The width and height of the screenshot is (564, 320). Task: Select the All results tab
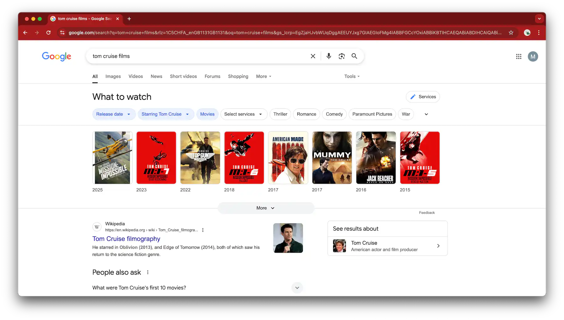95,76
